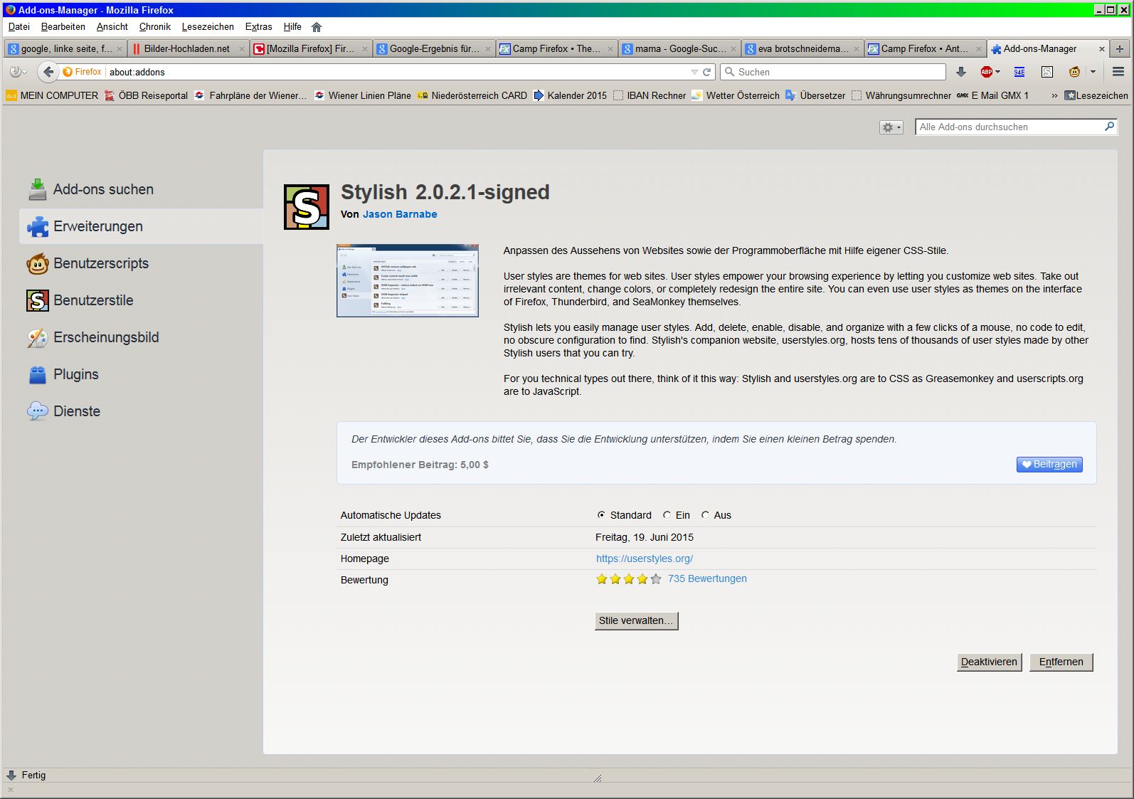Open author link Jason Barnabe
The image size is (1134, 799).
click(x=400, y=214)
